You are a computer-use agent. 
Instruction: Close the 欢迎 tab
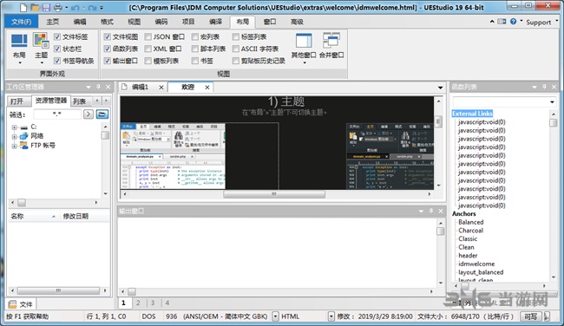207,88
